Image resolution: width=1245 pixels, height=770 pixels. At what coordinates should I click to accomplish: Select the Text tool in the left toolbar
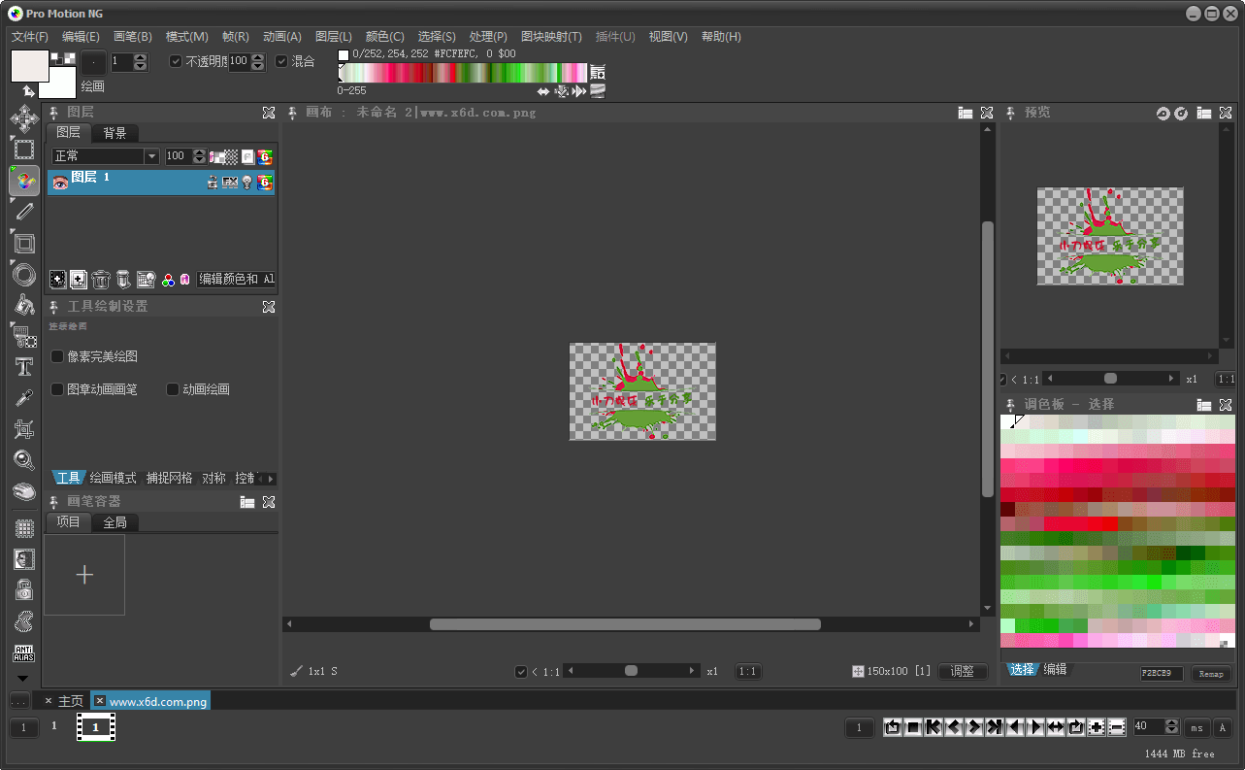(x=24, y=367)
